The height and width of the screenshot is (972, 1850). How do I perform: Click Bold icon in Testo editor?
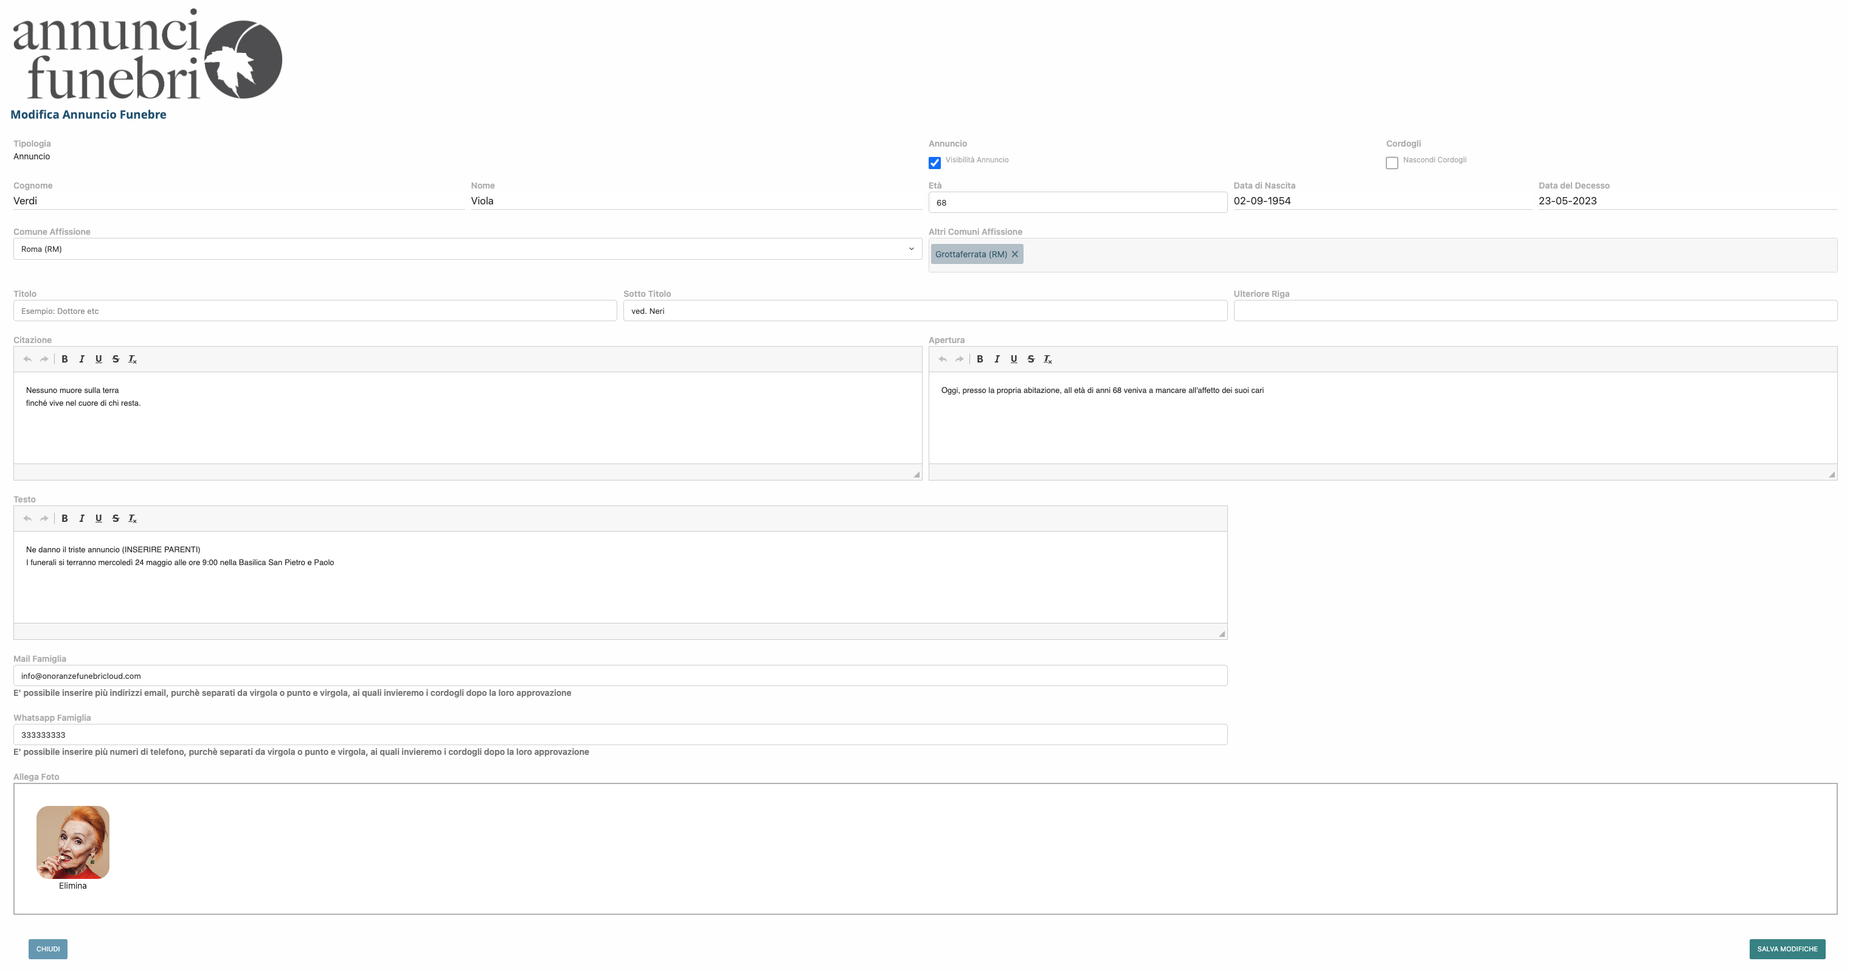(x=64, y=519)
